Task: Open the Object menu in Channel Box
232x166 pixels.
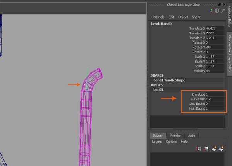Action: pyautogui.click(x=183, y=17)
